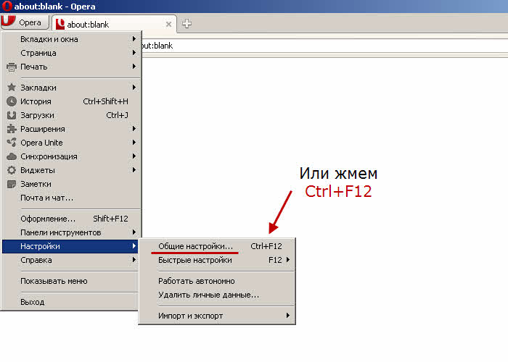Click the download icon for Загрузки
This screenshot has height=362, width=508.
pos(11,115)
